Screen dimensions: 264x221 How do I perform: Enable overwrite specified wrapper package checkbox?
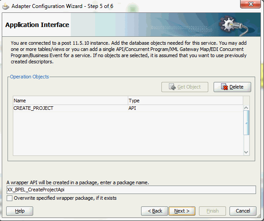click(9, 198)
